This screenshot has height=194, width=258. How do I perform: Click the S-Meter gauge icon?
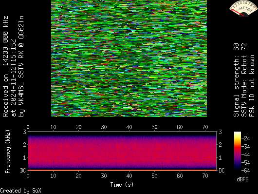(x=244, y=8)
